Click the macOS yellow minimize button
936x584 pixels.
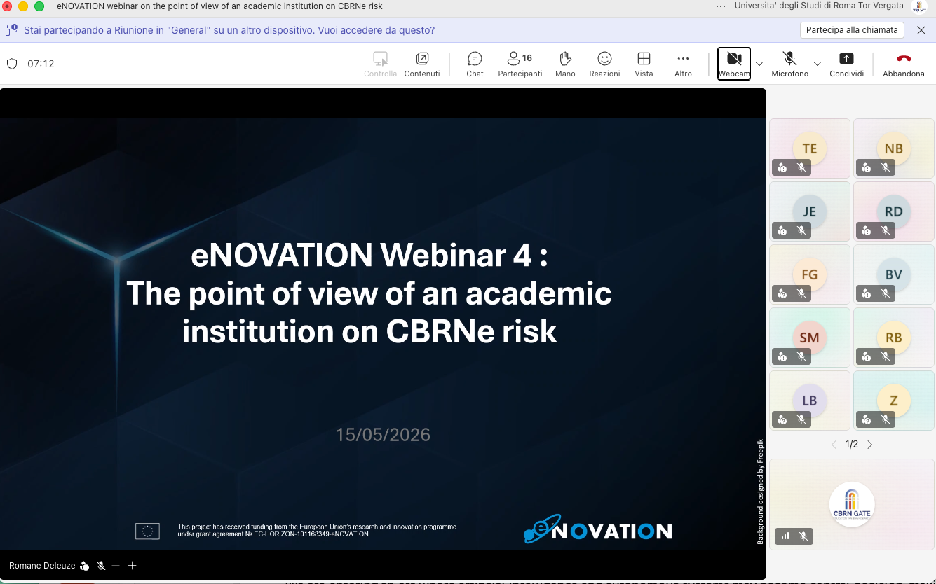(x=23, y=6)
